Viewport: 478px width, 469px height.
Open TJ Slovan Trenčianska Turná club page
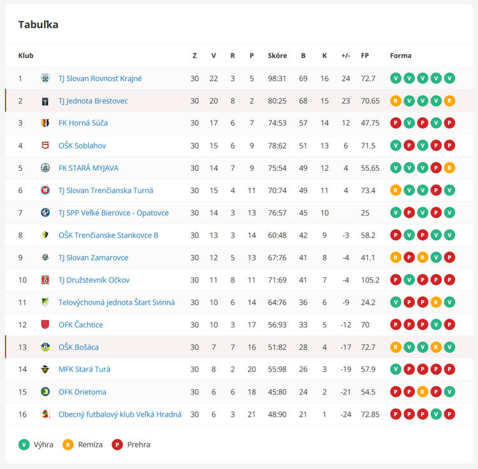pyautogui.click(x=106, y=191)
